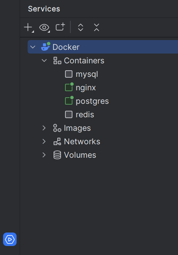Click the Add Service plus icon

tap(29, 27)
